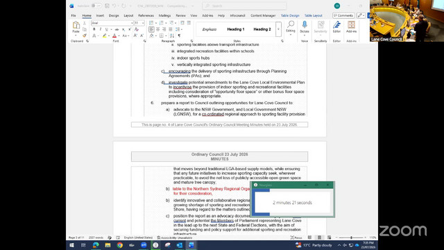Expand the Styles gallery arrow
This screenshot has width=444, height=250.
coord(278,29)
